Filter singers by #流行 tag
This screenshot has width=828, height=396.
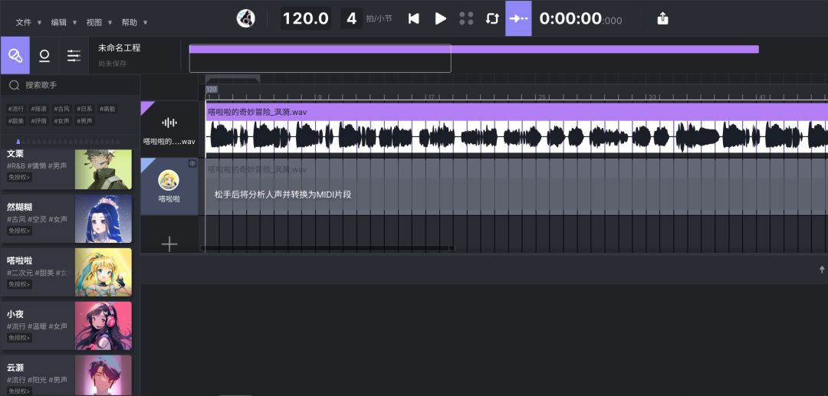coord(16,109)
